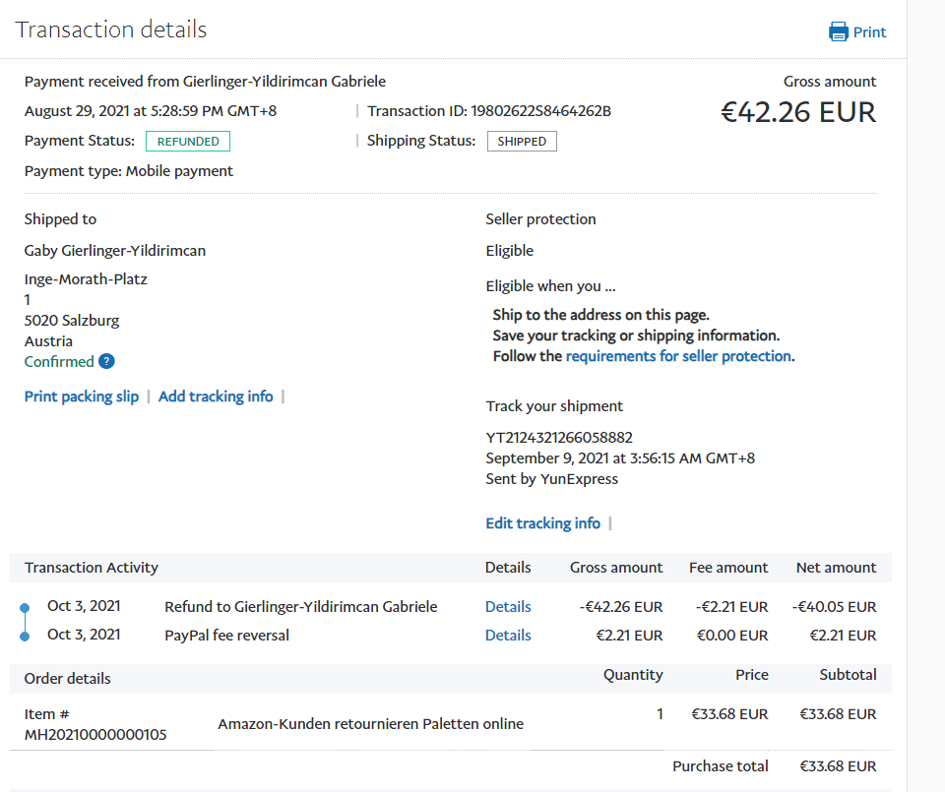The height and width of the screenshot is (792, 945).
Task: View Details for the Refund row
Action: (508, 606)
